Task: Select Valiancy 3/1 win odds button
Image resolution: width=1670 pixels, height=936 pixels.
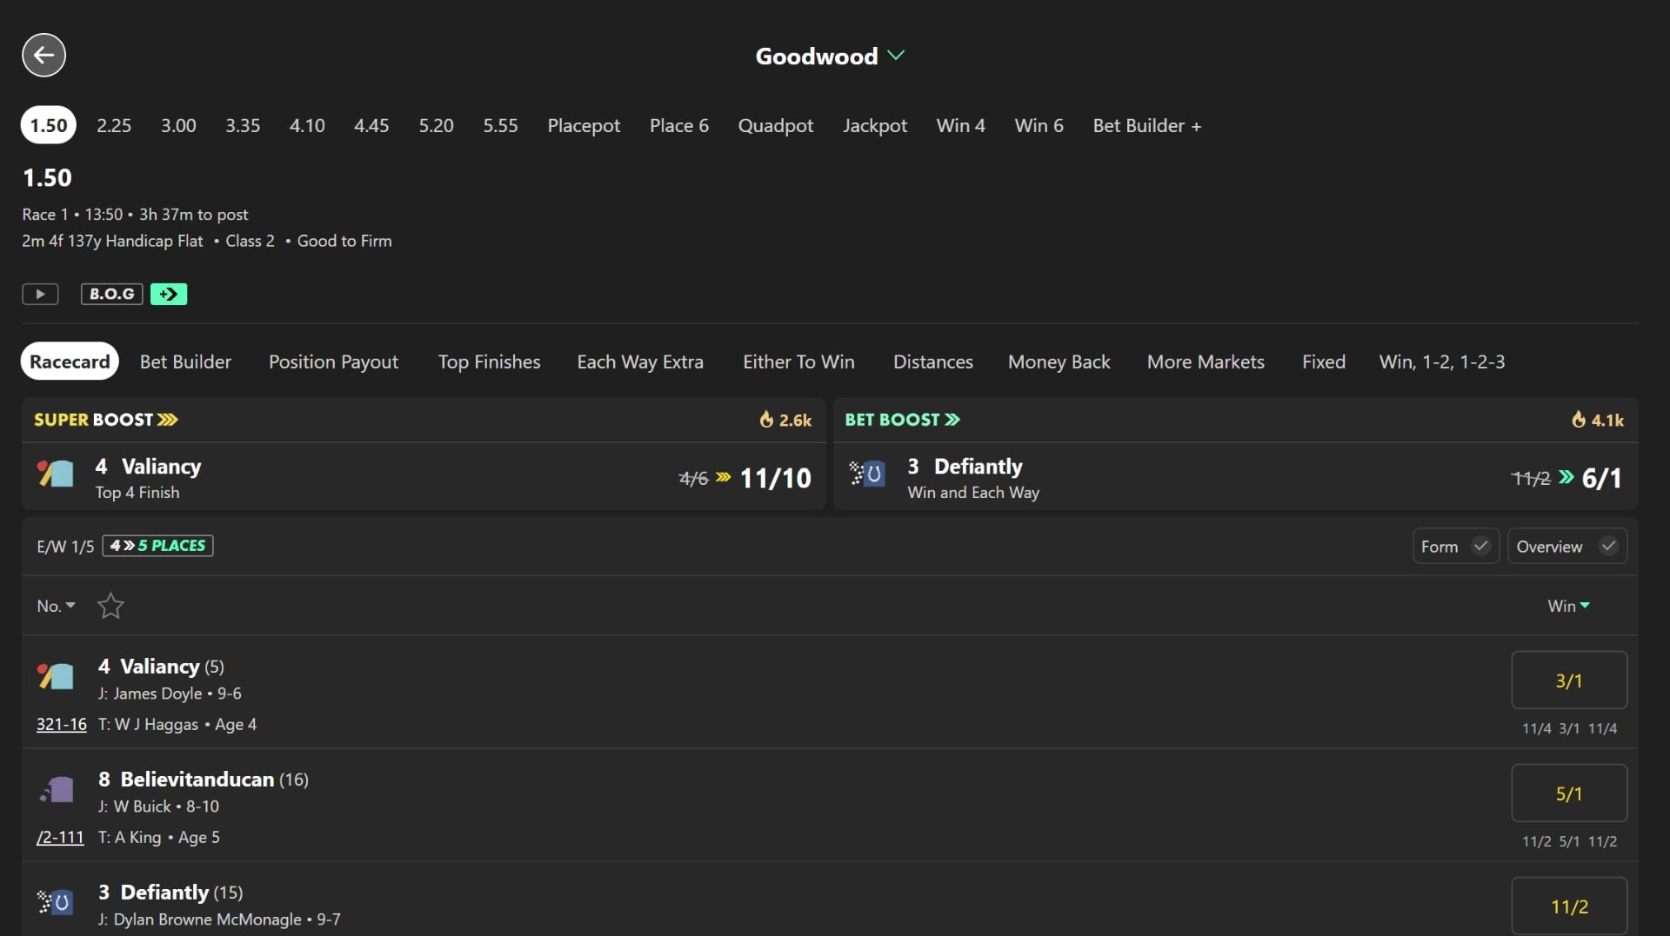Action: [1569, 680]
